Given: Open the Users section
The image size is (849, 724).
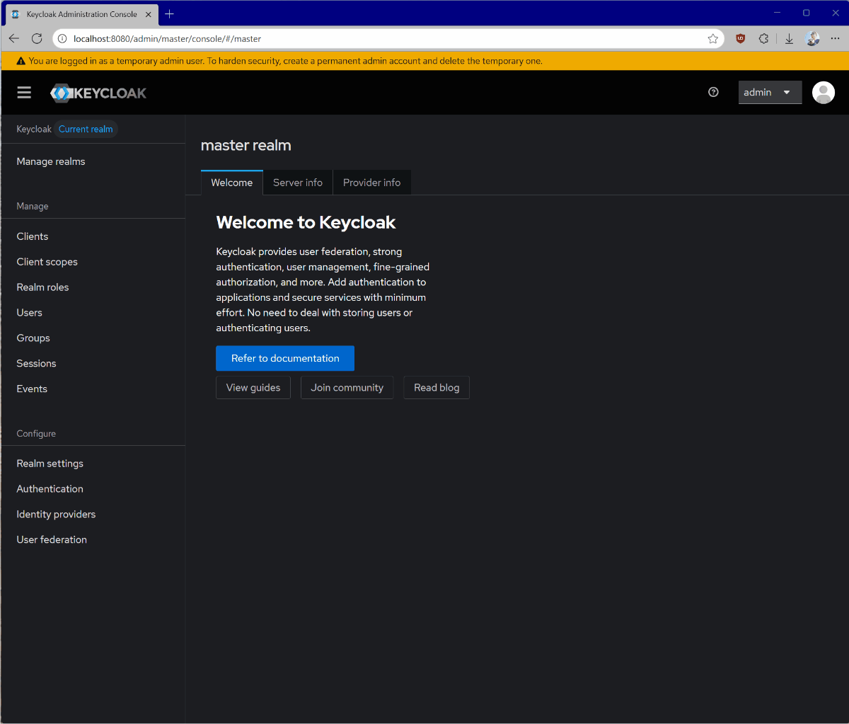Looking at the screenshot, I should tap(29, 312).
